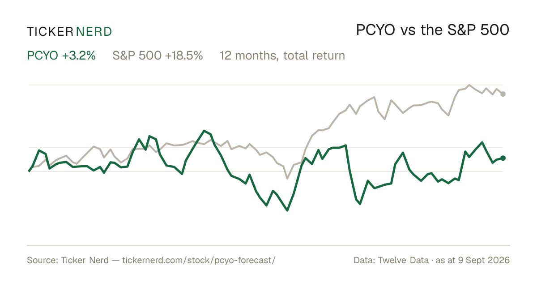Select the S&P 500 +18.5% legend label
Image resolution: width=537 pixels, height=282 pixels.
[x=158, y=56]
